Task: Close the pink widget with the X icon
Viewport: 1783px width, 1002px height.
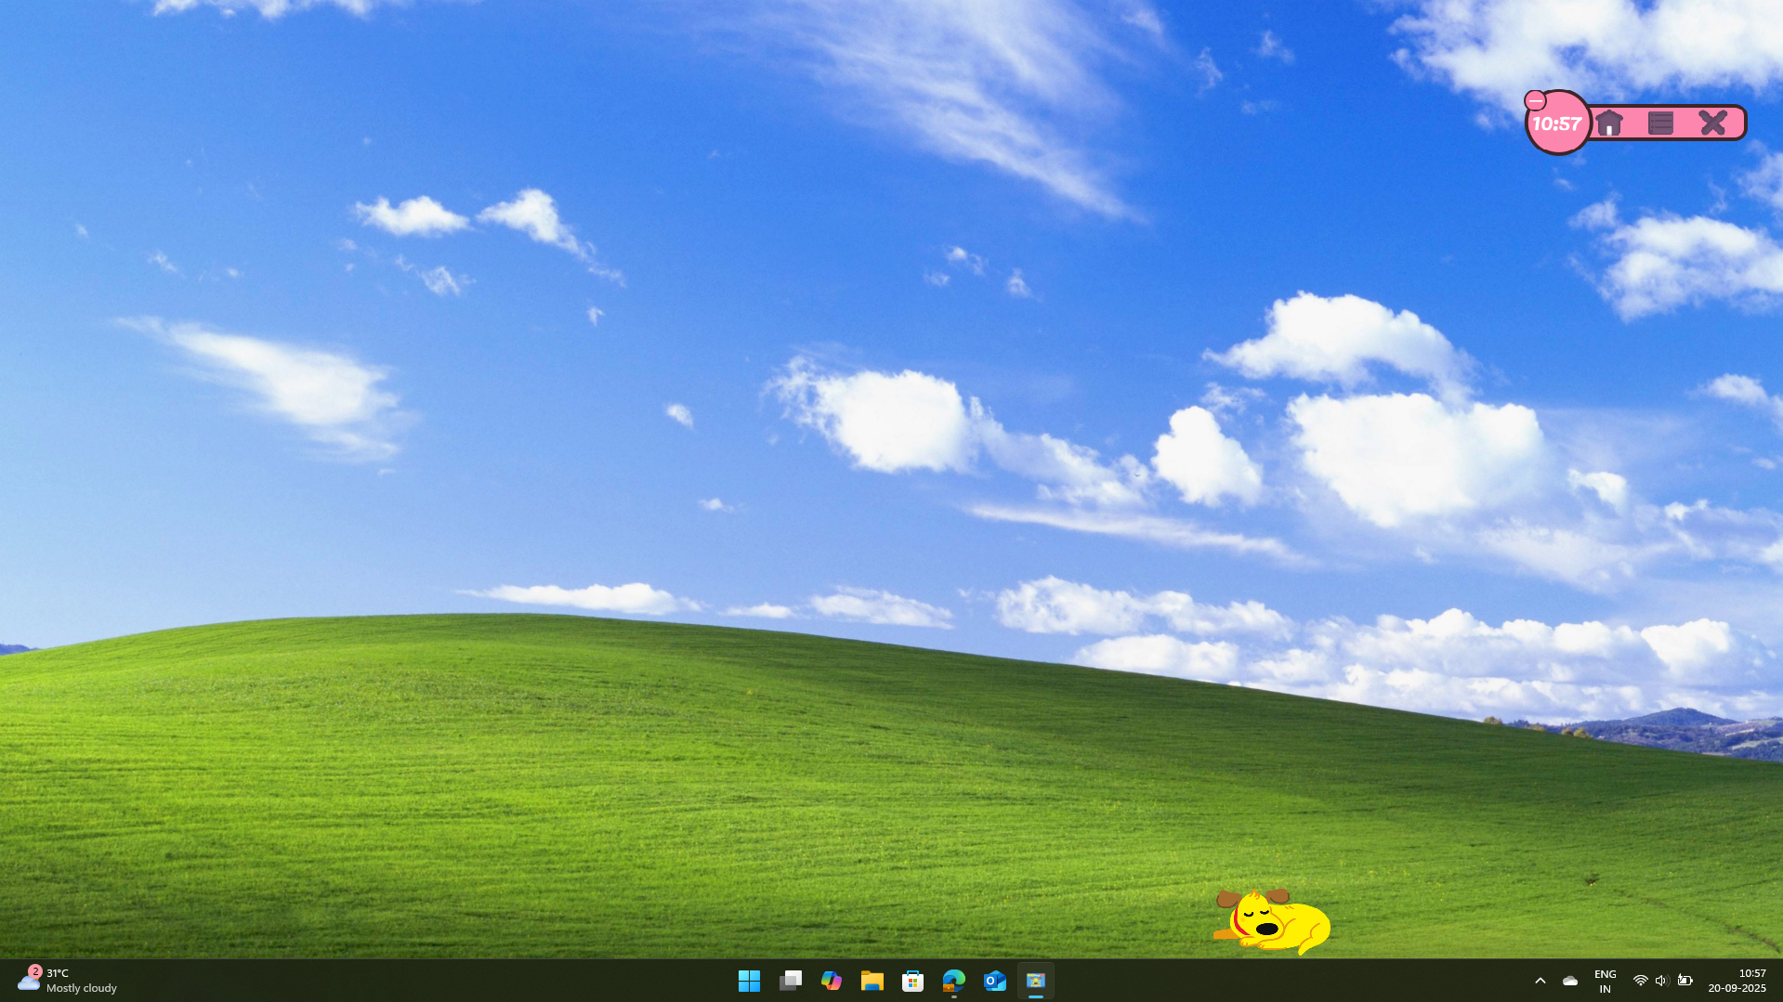Action: [x=1712, y=123]
